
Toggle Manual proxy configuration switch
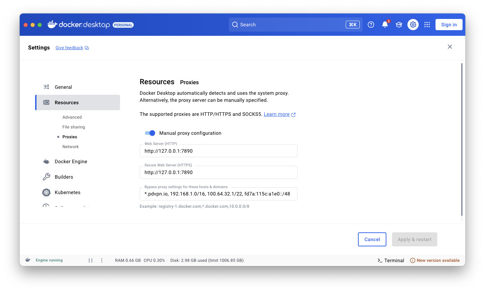(x=150, y=133)
